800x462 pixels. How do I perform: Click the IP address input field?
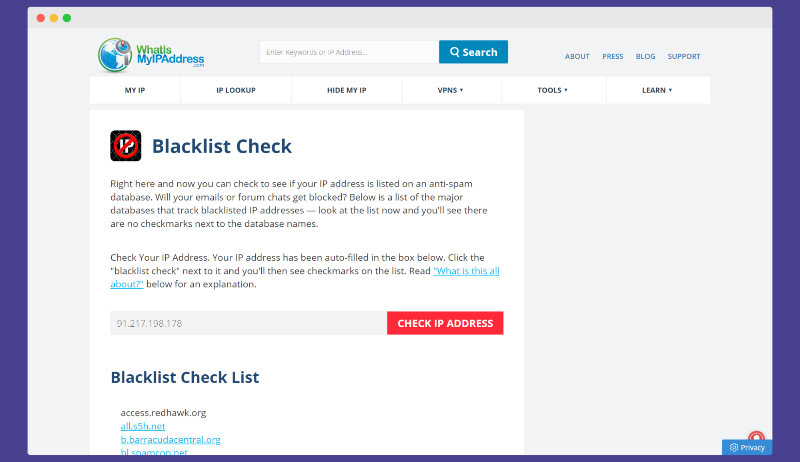[248, 323]
